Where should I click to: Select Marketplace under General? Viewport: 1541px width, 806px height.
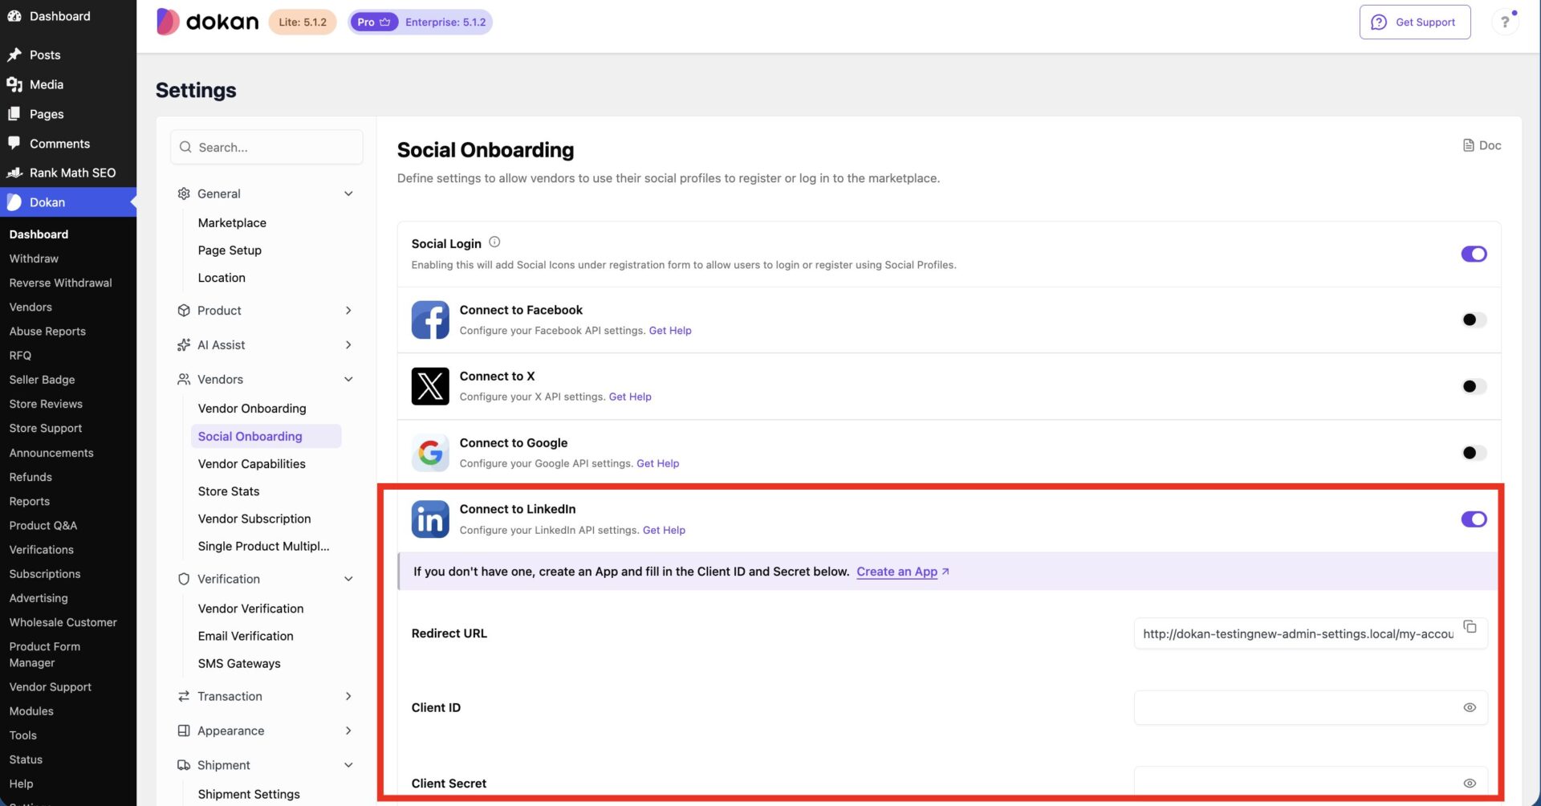(x=232, y=222)
